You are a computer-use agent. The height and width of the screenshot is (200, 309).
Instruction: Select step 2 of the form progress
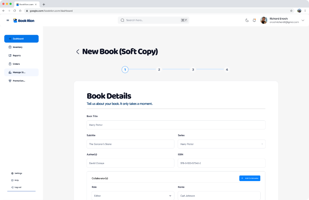(159, 70)
